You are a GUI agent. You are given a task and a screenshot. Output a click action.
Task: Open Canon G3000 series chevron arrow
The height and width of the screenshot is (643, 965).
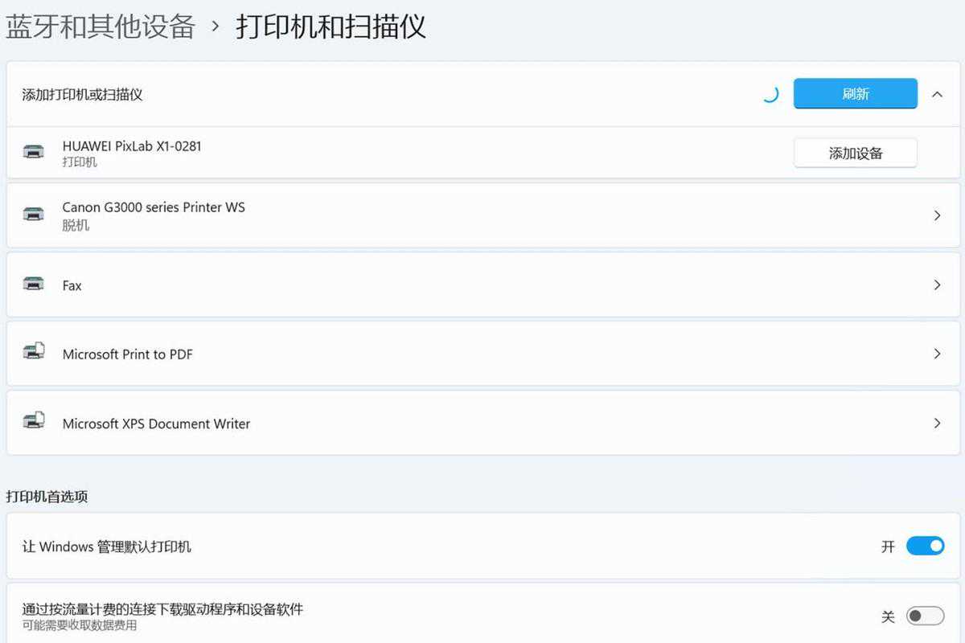(937, 215)
